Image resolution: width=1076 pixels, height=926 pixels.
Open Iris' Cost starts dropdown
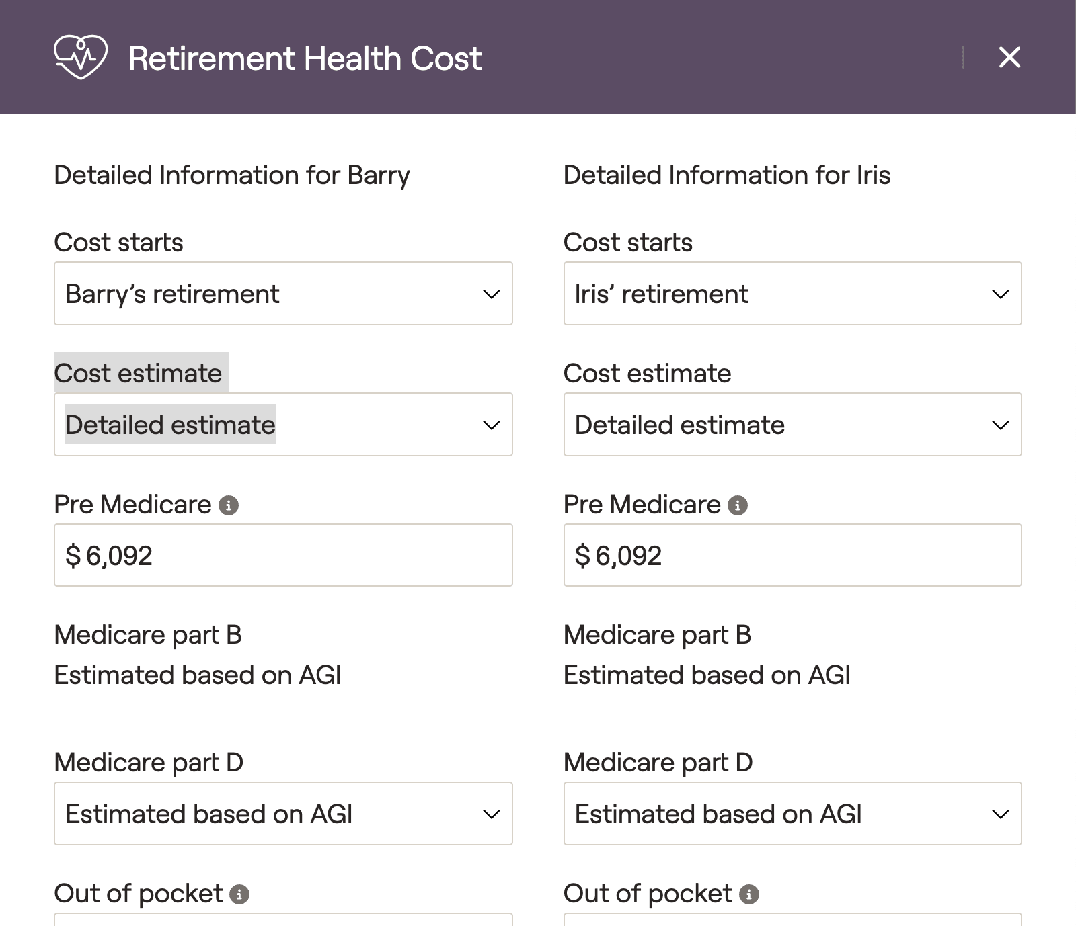pyautogui.click(x=792, y=294)
